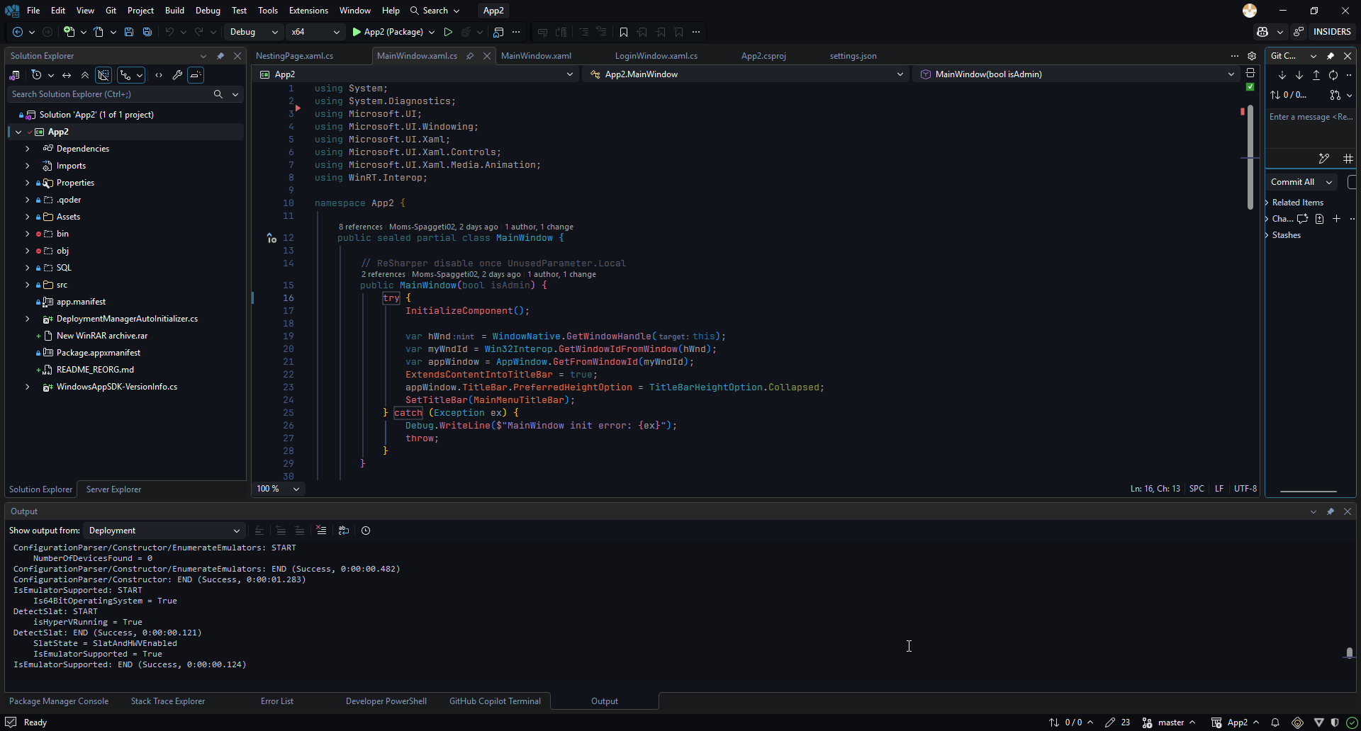1361x731 pixels.
Task: Toggle auto-hide pin on Git Changes panel
Action: (1331, 56)
